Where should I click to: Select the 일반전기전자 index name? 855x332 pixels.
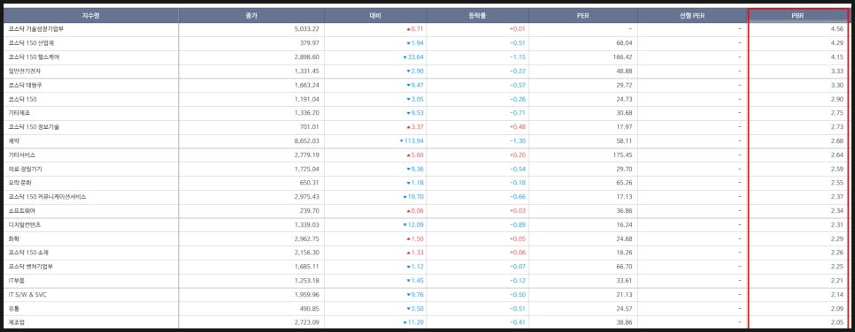tap(25, 72)
